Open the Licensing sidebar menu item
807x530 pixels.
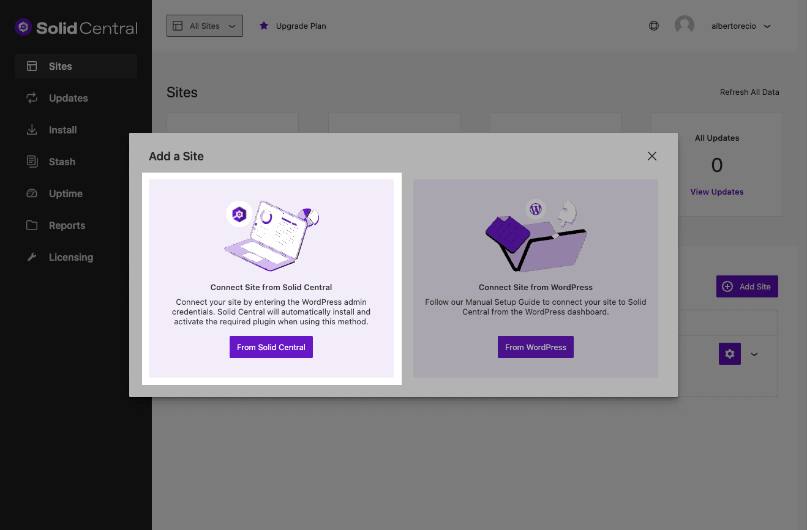click(76, 257)
